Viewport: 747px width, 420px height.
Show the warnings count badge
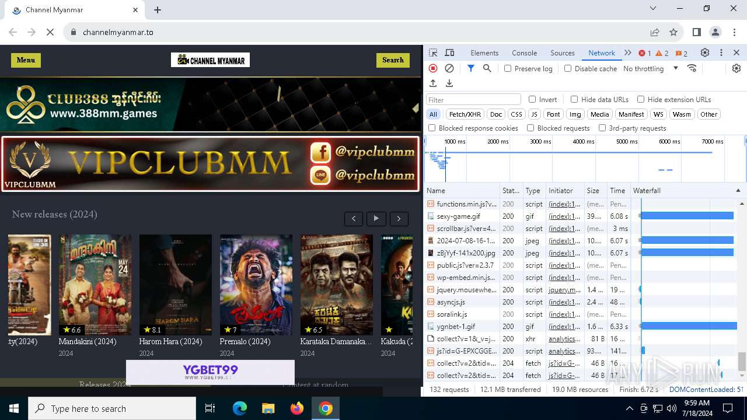[x=662, y=53]
